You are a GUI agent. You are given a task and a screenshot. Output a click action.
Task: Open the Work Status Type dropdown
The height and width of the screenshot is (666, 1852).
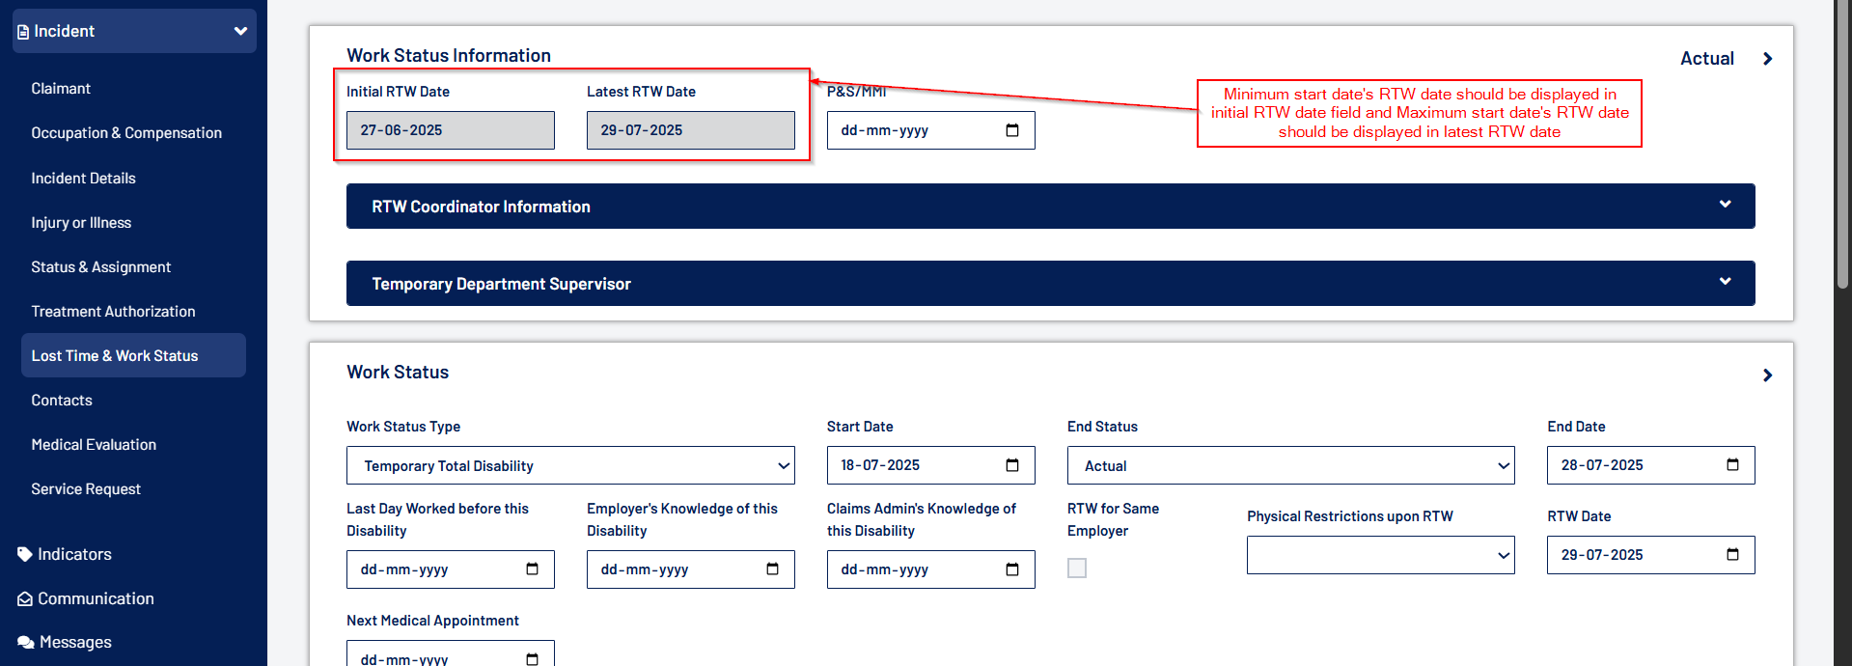pyautogui.click(x=569, y=466)
